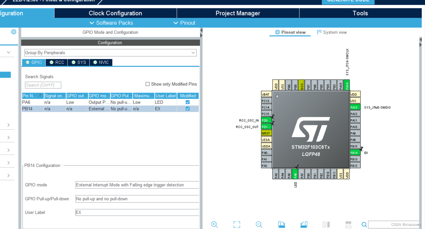Select the PA6 row in GPIO table
The height and width of the screenshot is (229, 425).
click(110, 102)
